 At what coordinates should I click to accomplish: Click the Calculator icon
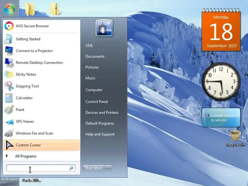(x=9, y=98)
